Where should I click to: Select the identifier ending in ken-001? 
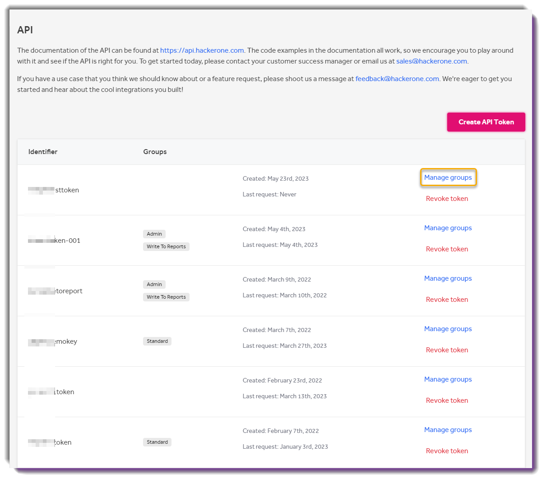[54, 241]
